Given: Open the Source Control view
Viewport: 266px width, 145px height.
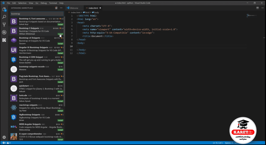Looking at the screenshot, I should [x=4, y=25].
